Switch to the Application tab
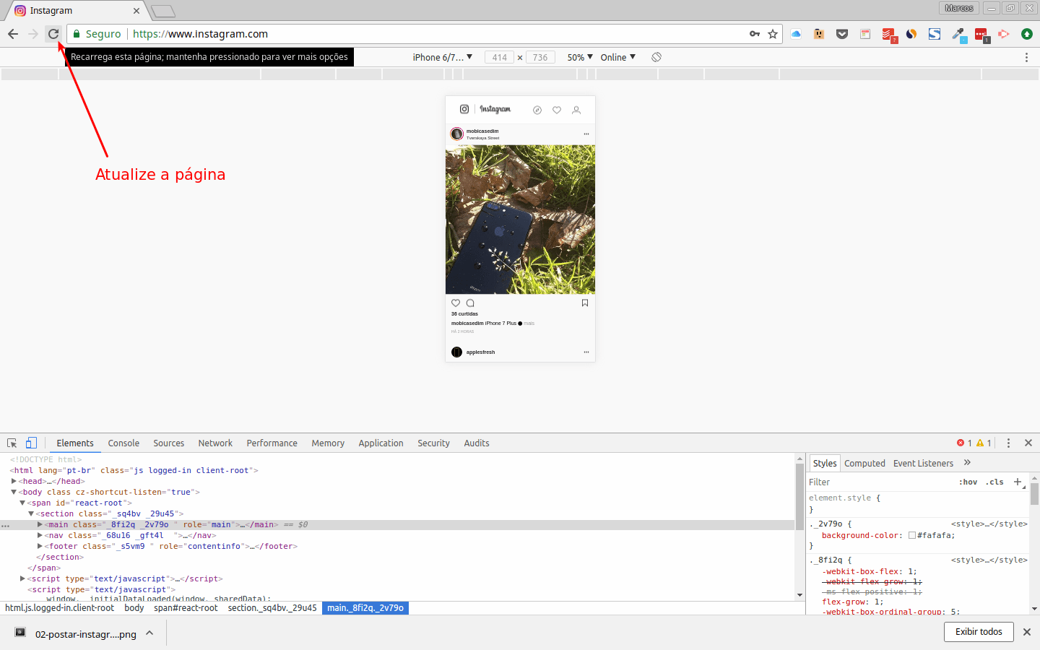This screenshot has height=650, width=1040. (381, 443)
